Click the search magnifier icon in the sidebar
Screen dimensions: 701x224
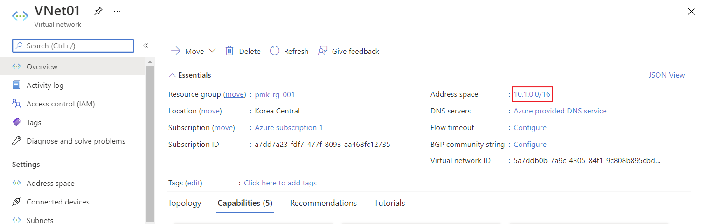point(19,46)
